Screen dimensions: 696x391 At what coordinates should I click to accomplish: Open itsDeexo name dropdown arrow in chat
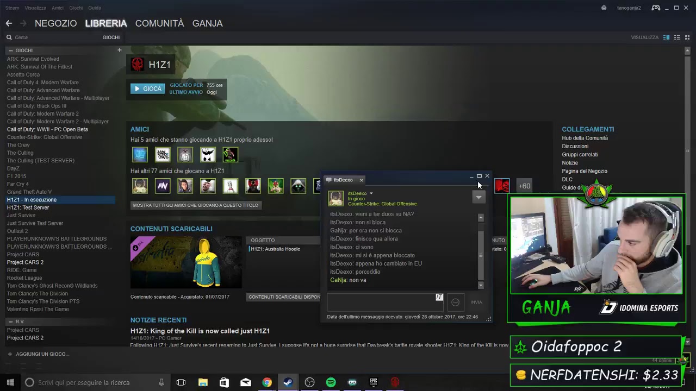(371, 193)
